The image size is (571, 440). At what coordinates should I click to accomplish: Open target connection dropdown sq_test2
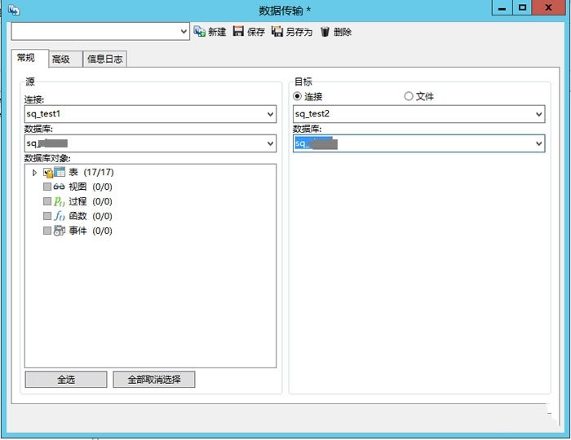tap(539, 114)
